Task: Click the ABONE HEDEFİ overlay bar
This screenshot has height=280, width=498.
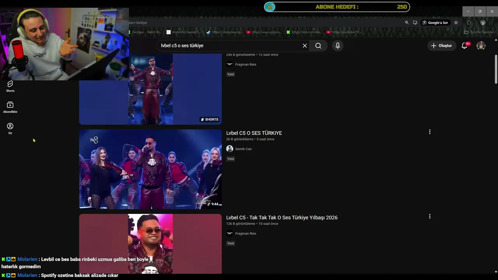Action: pos(337,7)
